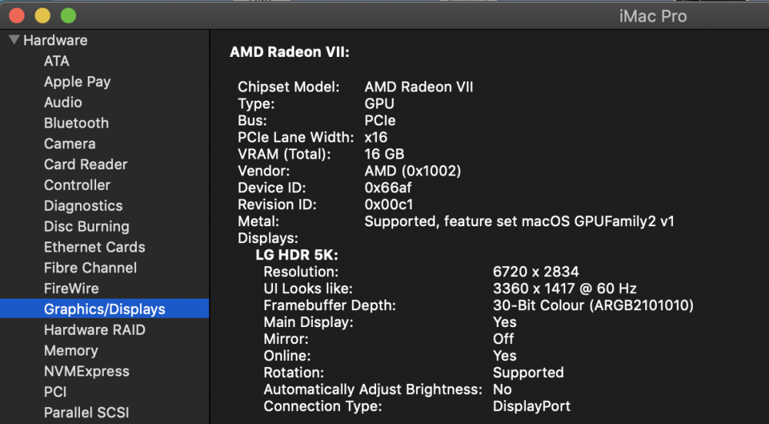Collapse the Hardware section disclosure triangle

[14, 40]
